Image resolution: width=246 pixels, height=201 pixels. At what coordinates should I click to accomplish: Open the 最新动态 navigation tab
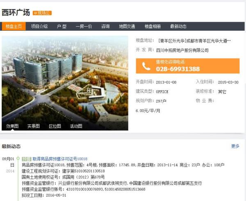[178, 26]
